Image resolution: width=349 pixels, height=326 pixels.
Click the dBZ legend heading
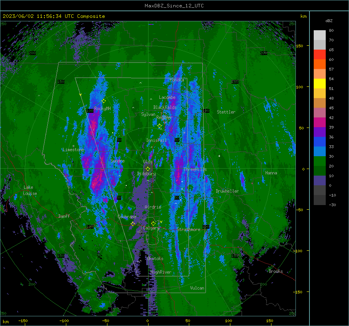click(329, 21)
